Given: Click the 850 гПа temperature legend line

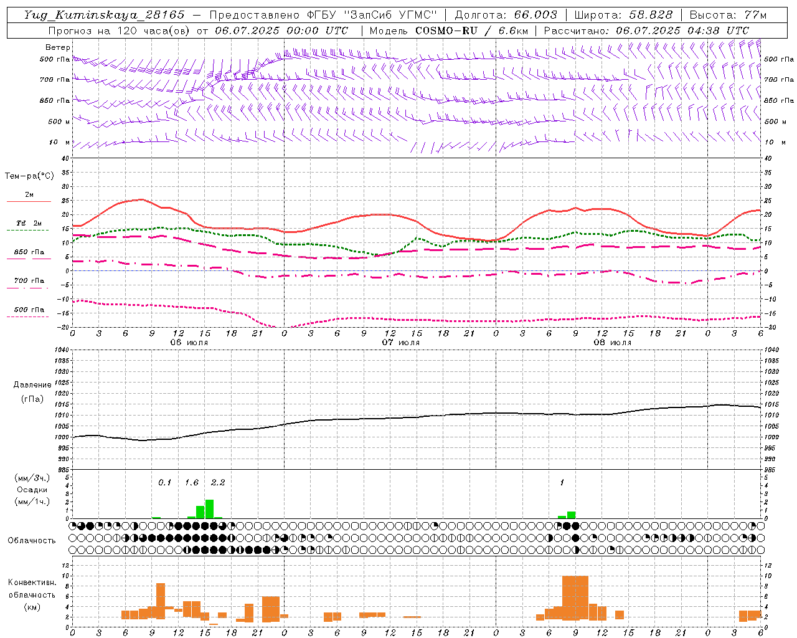Looking at the screenshot, I should coord(29,259).
